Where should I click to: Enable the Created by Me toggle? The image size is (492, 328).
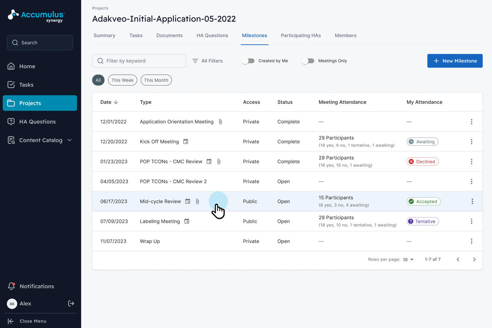(248, 61)
